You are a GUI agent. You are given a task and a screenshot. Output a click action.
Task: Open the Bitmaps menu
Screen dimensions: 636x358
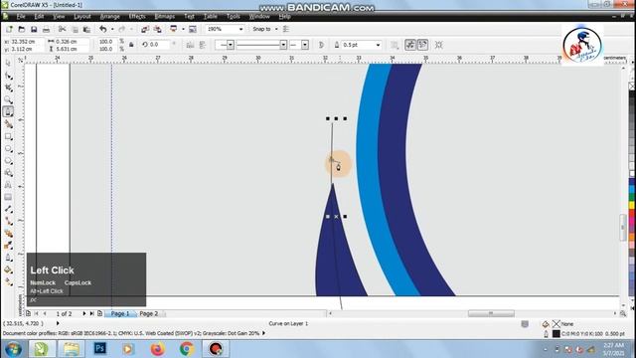165,17
